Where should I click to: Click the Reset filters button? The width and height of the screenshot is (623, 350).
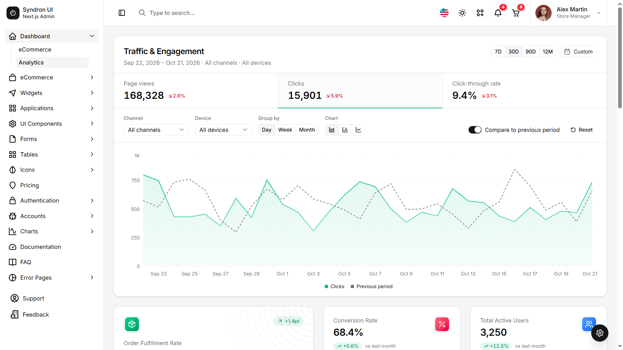click(581, 130)
